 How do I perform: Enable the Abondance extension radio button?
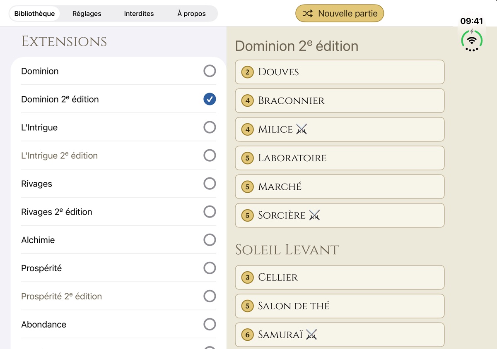(x=210, y=324)
